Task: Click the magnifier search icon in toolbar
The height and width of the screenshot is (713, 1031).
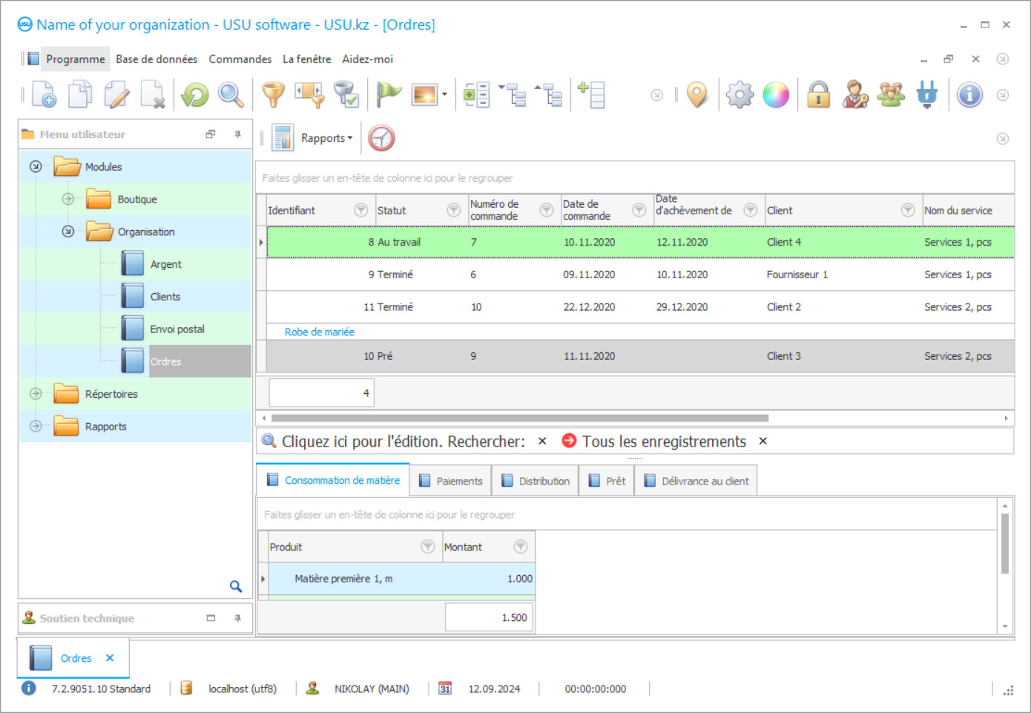Action: point(231,95)
